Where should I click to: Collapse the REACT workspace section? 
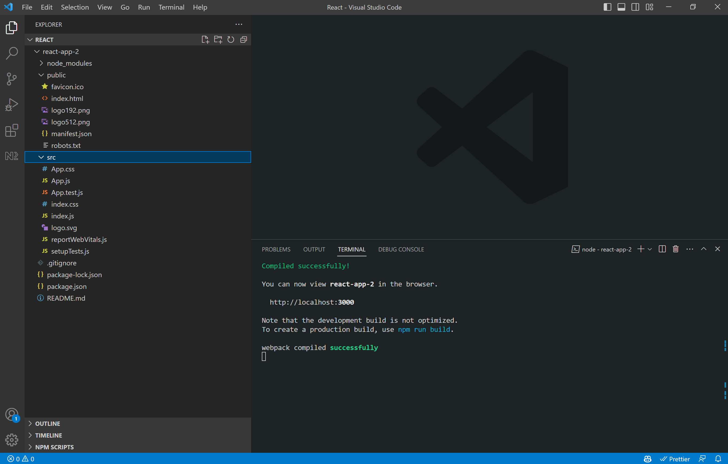138,40
